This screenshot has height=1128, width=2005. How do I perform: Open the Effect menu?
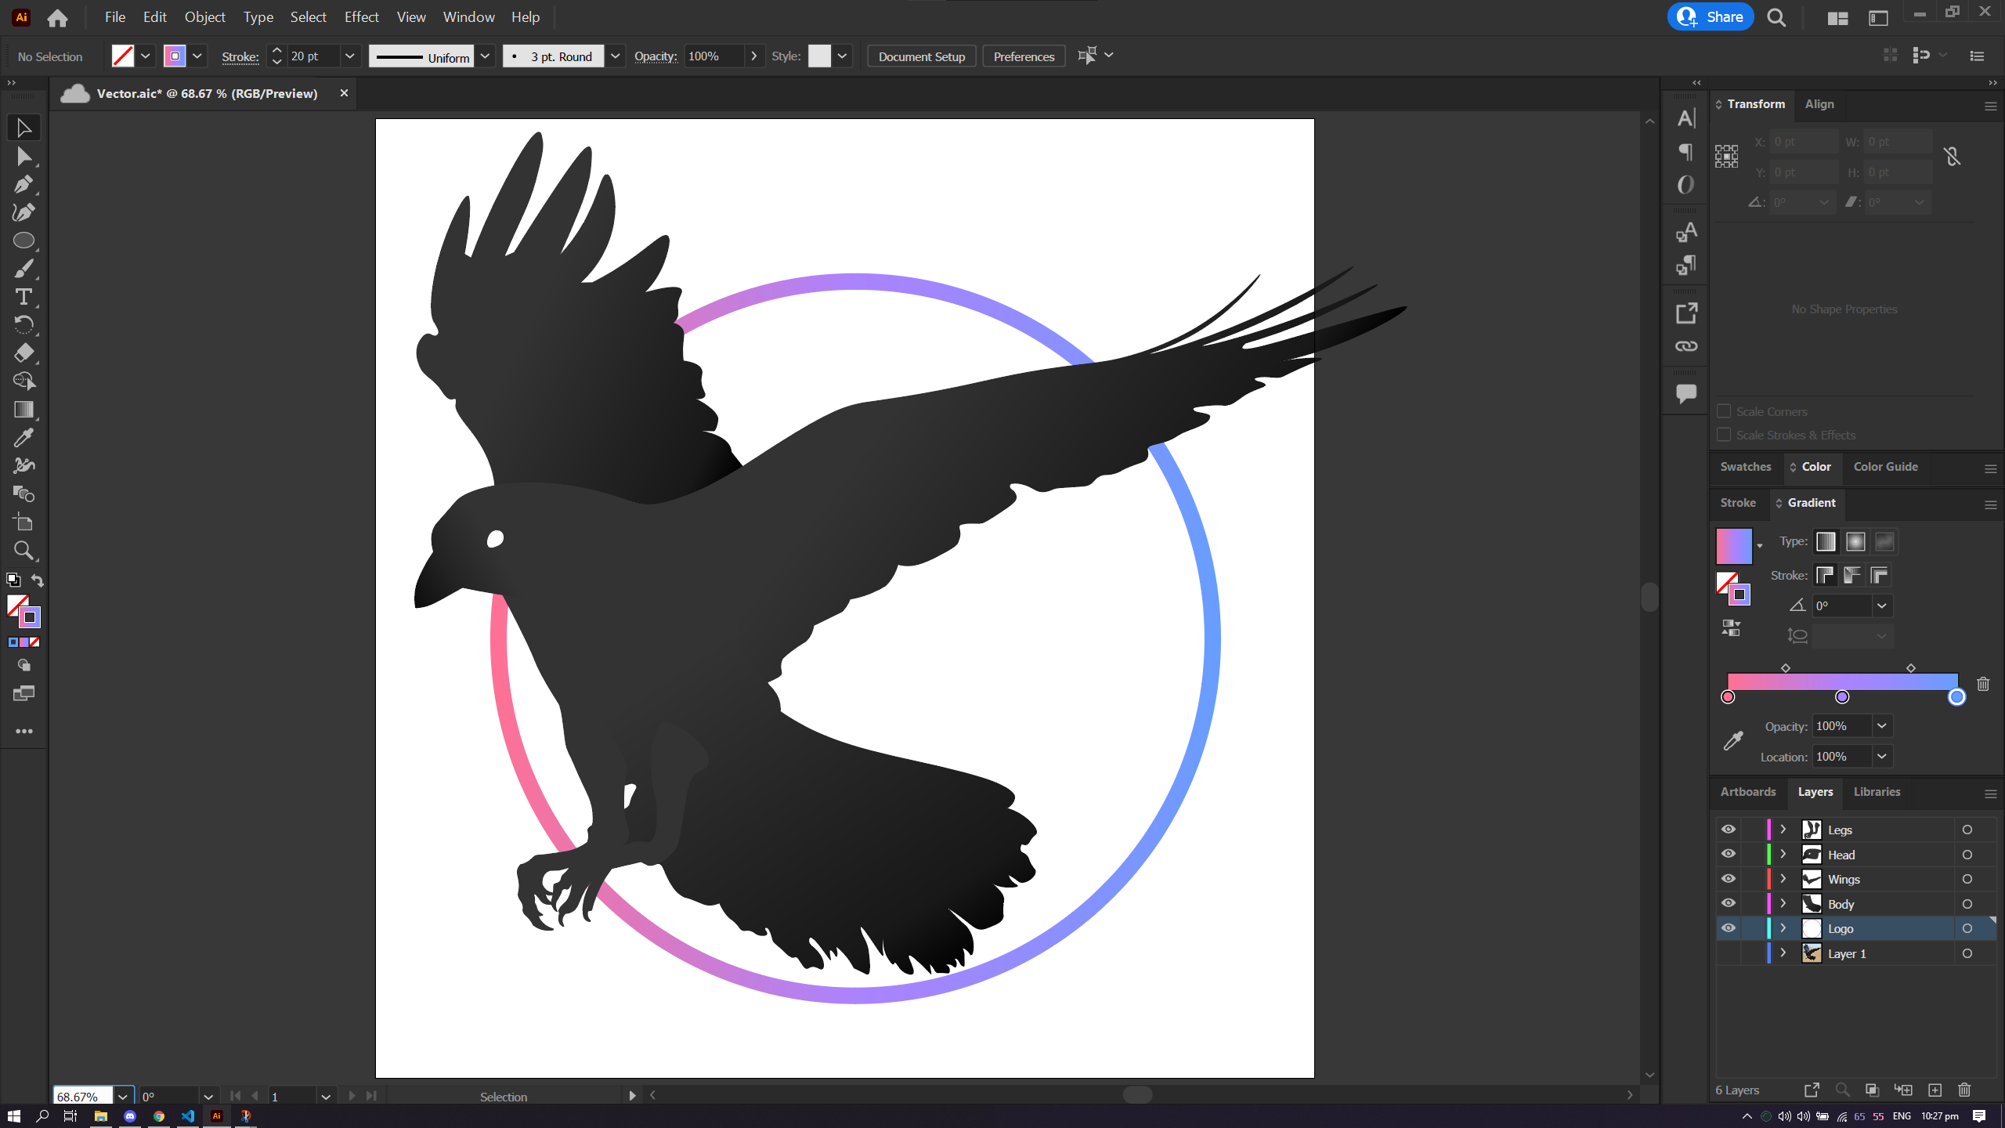[361, 17]
